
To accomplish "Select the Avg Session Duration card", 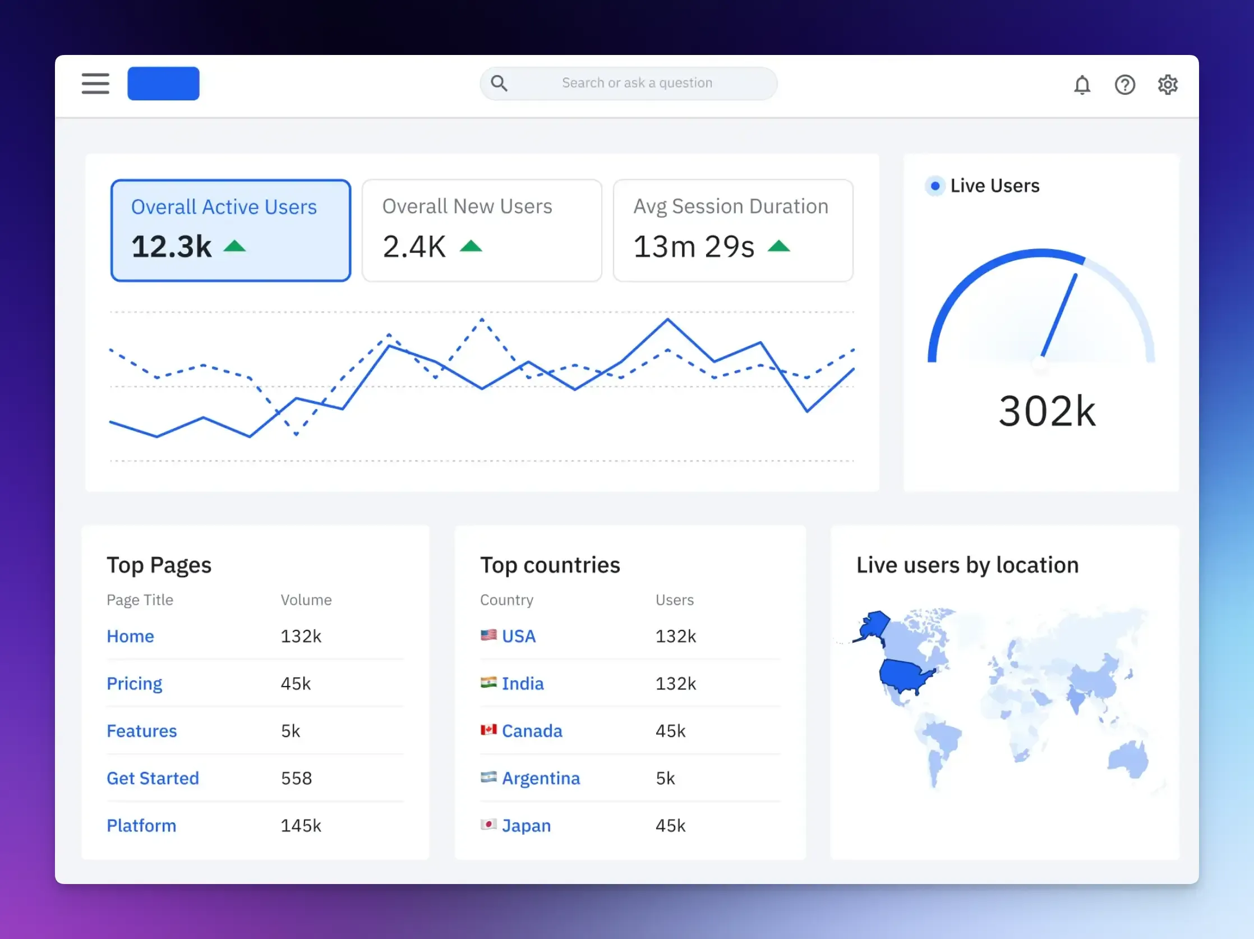I will click(x=732, y=230).
